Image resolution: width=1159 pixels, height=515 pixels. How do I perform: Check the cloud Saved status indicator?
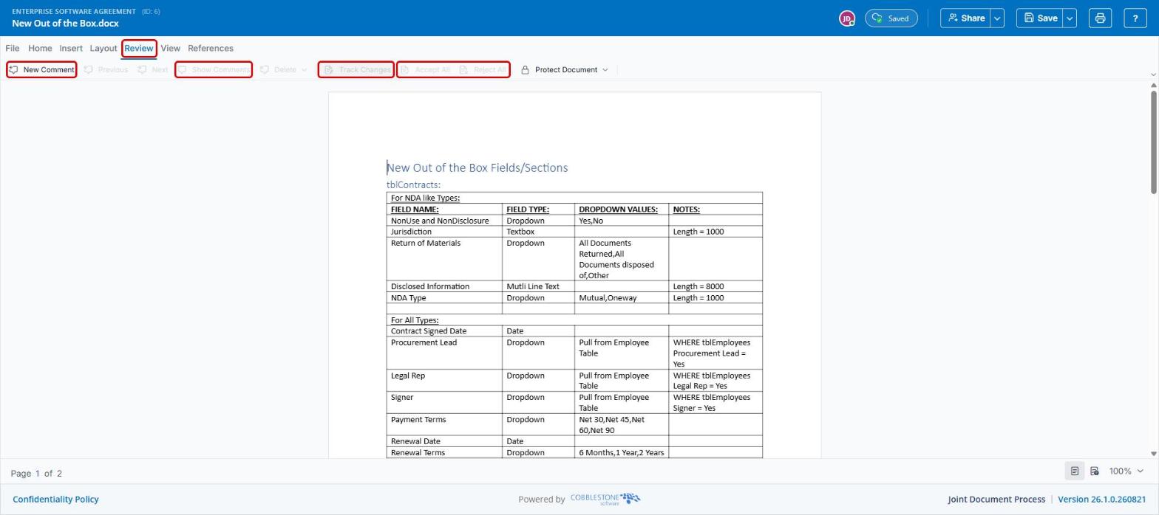click(x=891, y=18)
